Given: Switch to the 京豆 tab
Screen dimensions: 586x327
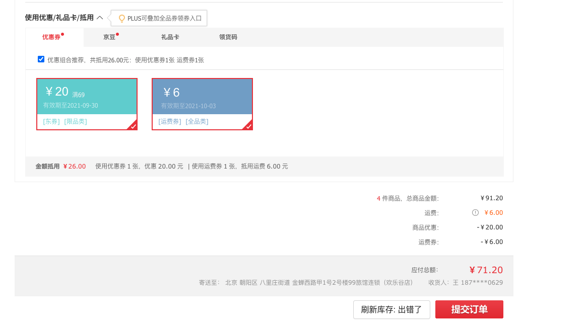Looking at the screenshot, I should click(x=109, y=37).
